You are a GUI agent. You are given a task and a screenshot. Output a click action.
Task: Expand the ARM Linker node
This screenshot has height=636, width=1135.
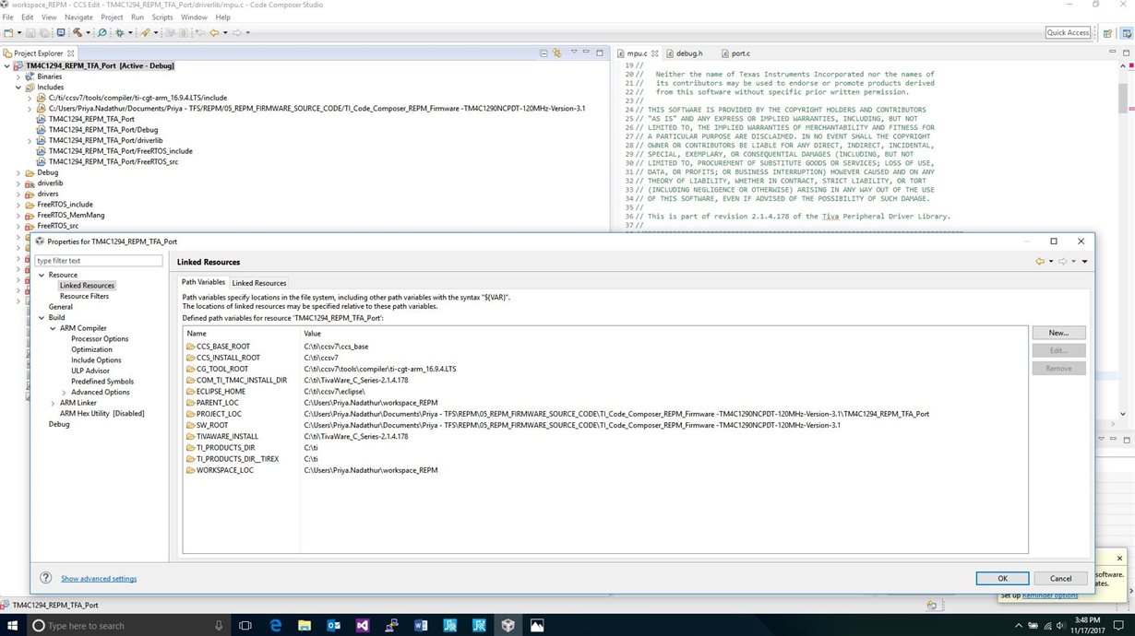pyautogui.click(x=53, y=403)
